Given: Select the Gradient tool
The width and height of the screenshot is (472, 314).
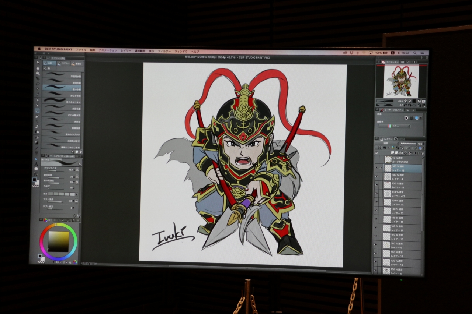Looking at the screenshot, I should tap(37, 142).
